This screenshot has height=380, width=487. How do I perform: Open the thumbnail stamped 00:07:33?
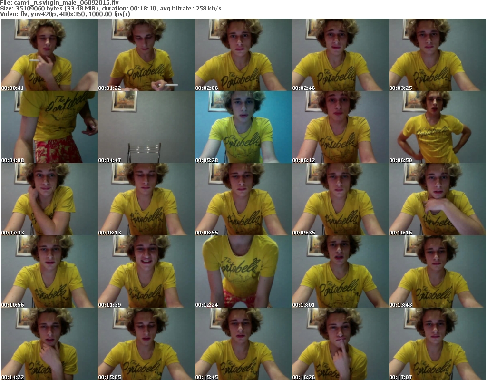click(49, 199)
